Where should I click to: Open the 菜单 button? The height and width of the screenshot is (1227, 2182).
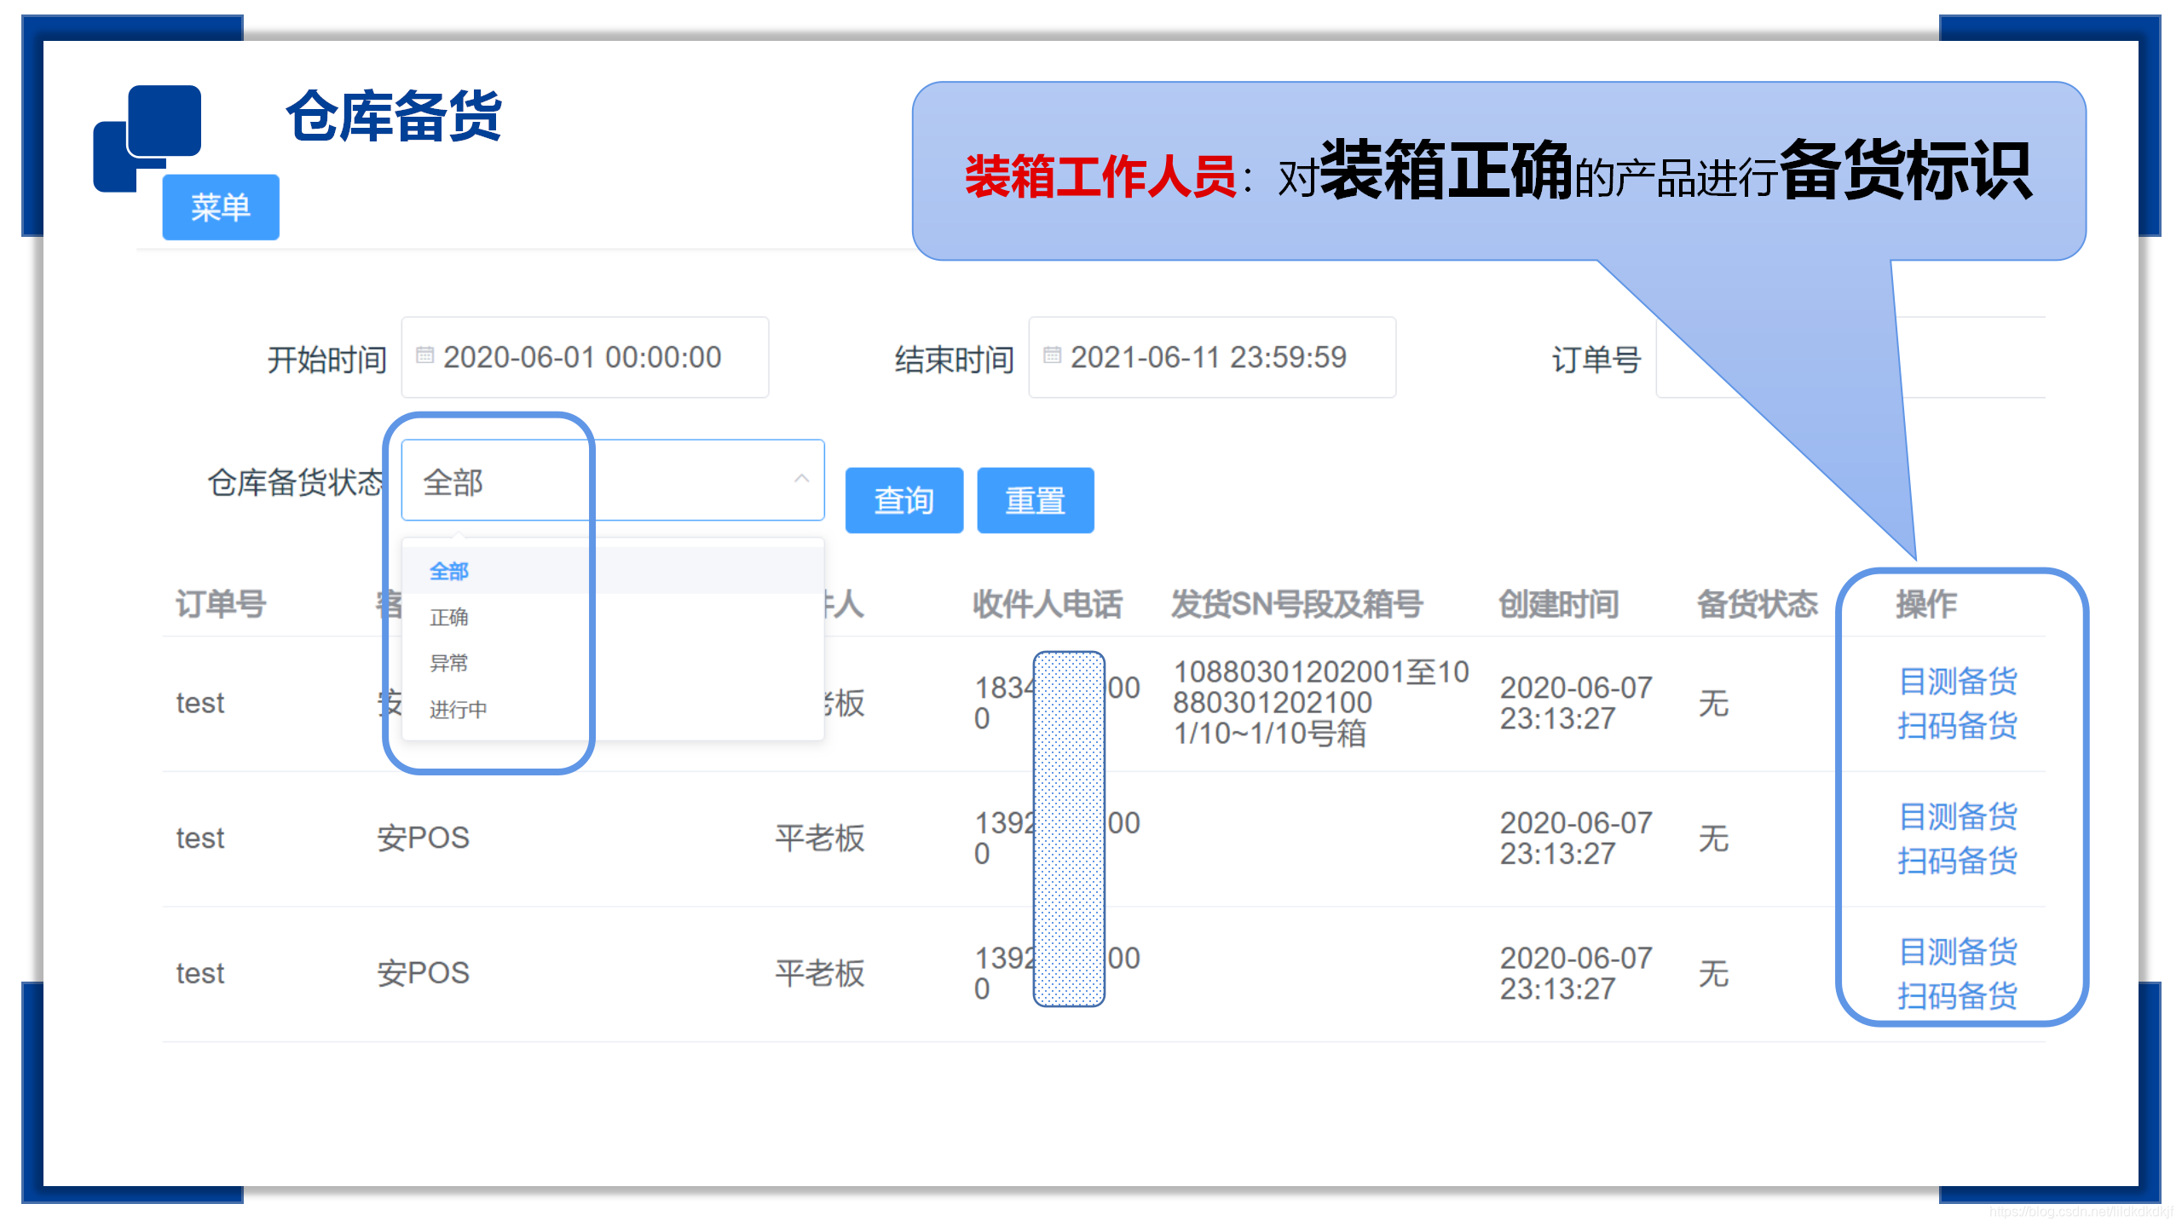(x=221, y=207)
